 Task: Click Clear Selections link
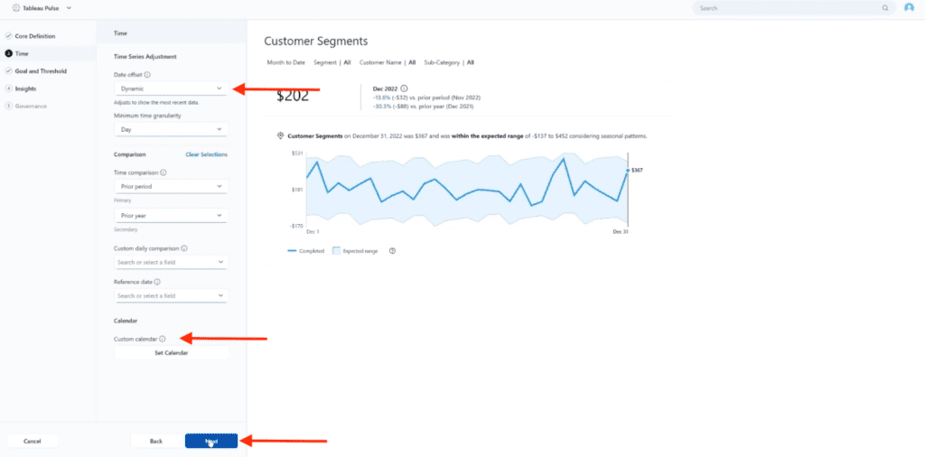[x=207, y=154]
